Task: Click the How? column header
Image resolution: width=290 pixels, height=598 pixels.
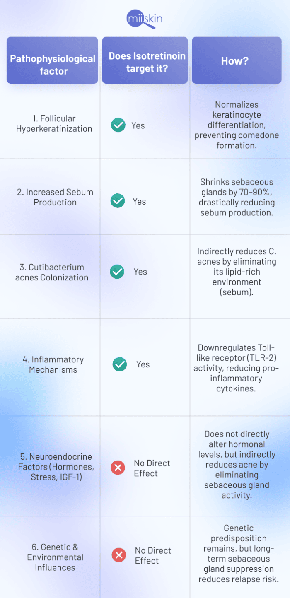Action: [235, 60]
